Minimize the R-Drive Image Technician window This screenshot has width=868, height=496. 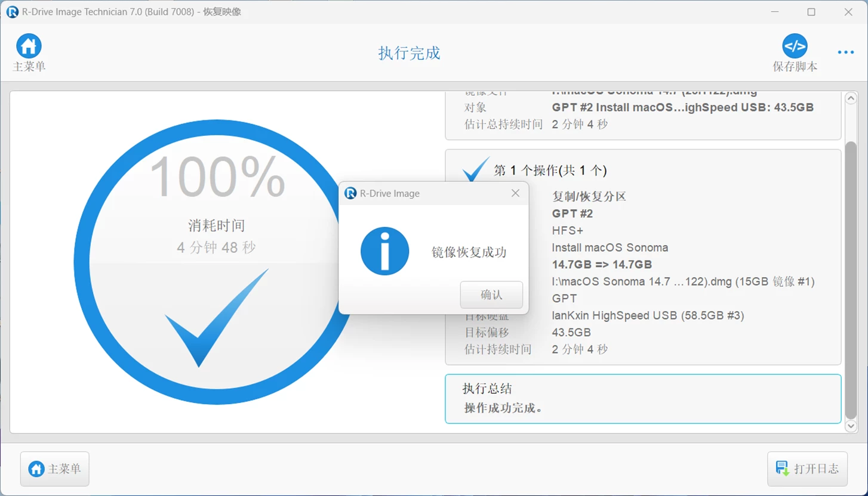click(x=774, y=12)
